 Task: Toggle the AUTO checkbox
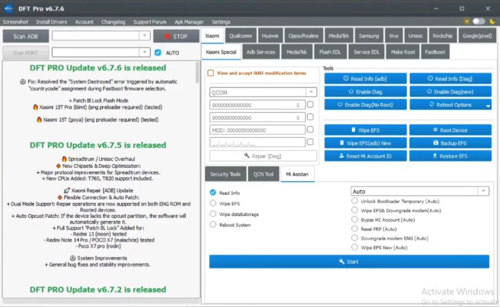pos(158,52)
